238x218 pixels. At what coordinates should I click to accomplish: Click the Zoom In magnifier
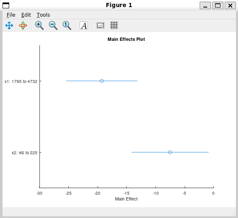coord(40,25)
